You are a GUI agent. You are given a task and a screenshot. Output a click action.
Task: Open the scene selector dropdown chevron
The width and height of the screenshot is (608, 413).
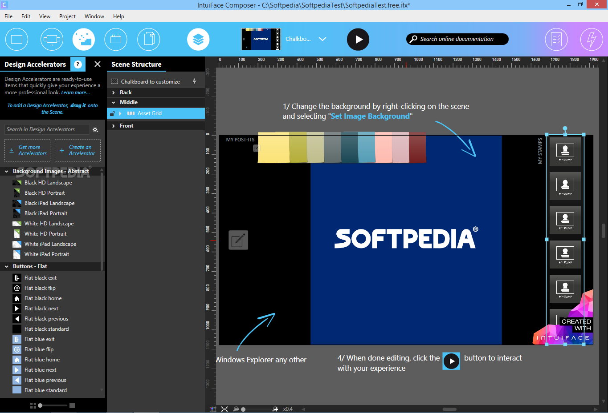tap(322, 39)
